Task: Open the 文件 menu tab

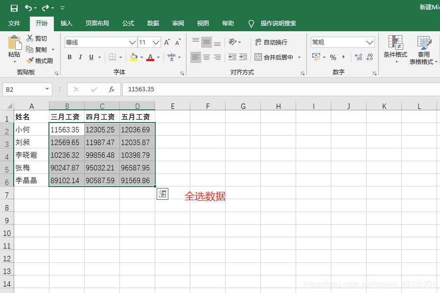Action: 14,23
